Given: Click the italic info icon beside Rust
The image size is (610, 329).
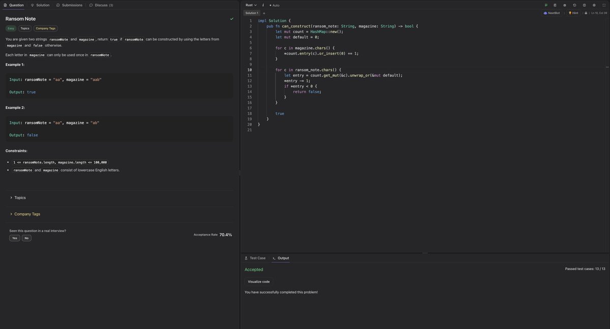Looking at the screenshot, I should coord(263,5).
